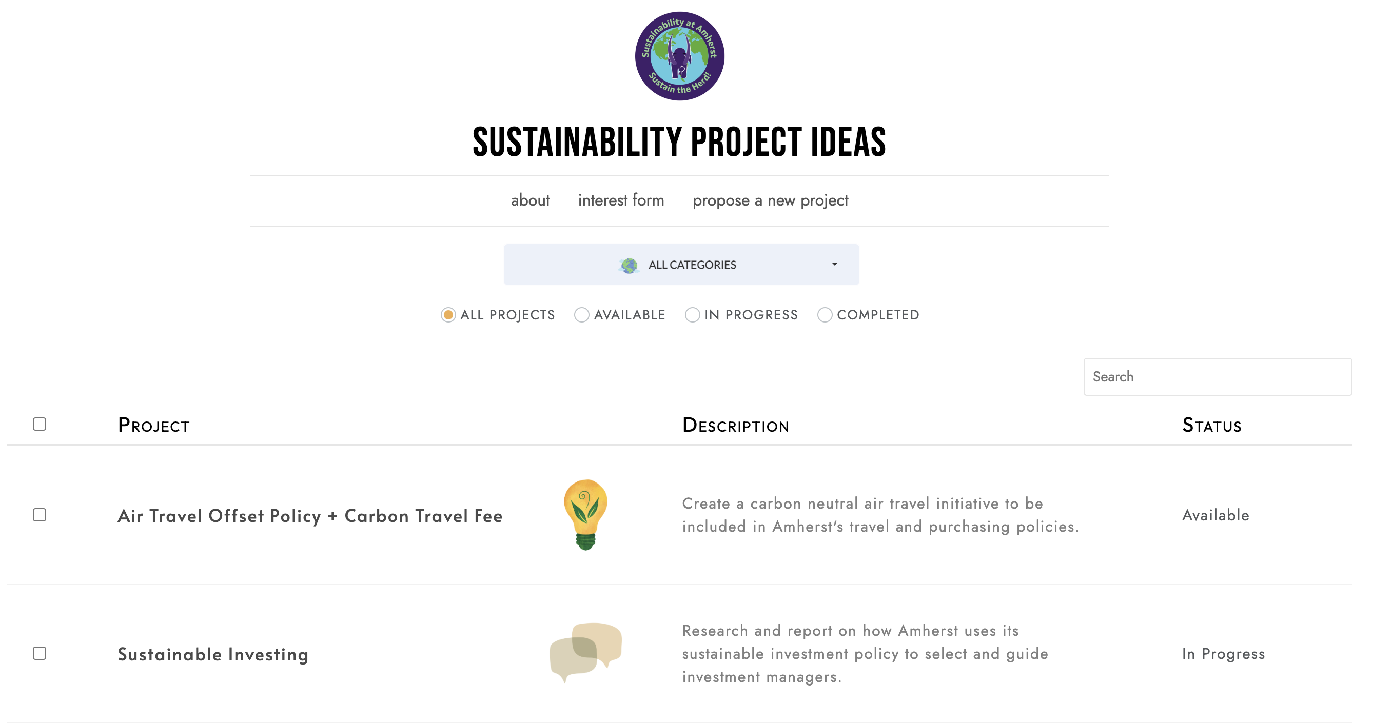Open the interest form menu link
The height and width of the screenshot is (724, 1373).
pyautogui.click(x=620, y=200)
